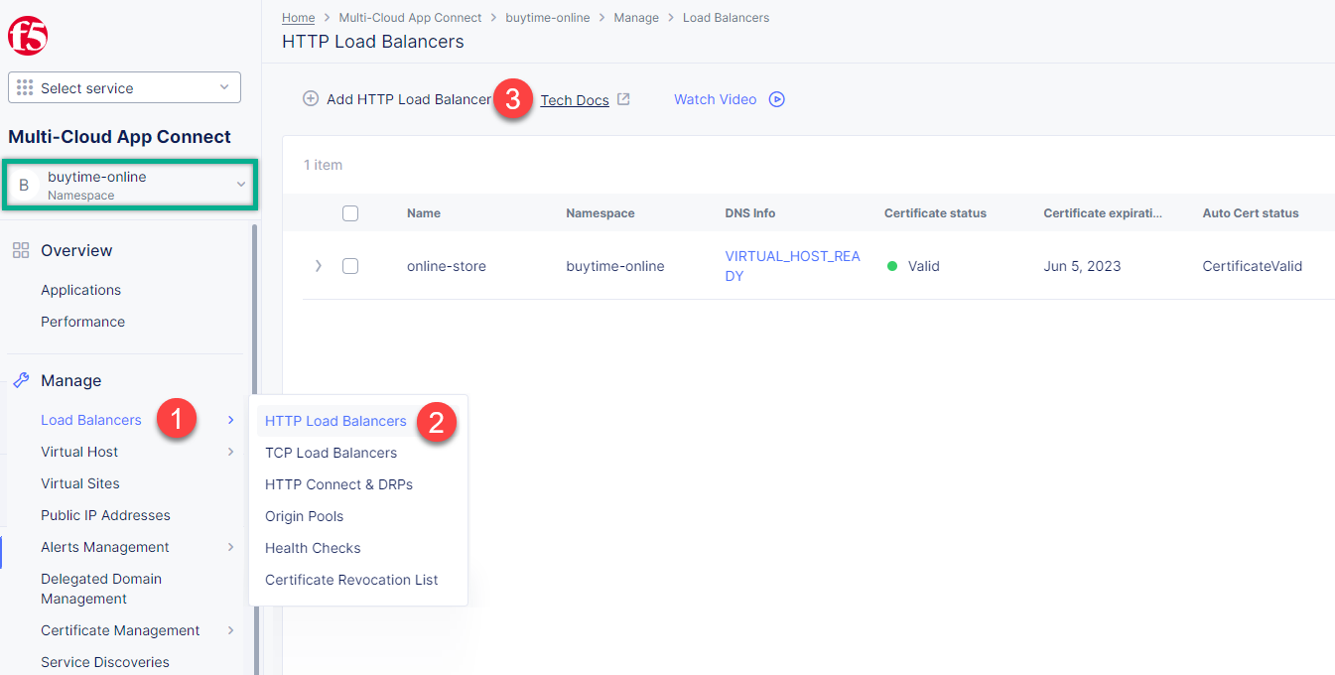1335x675 pixels.
Task: Click the Overview section heading
Action: [76, 250]
